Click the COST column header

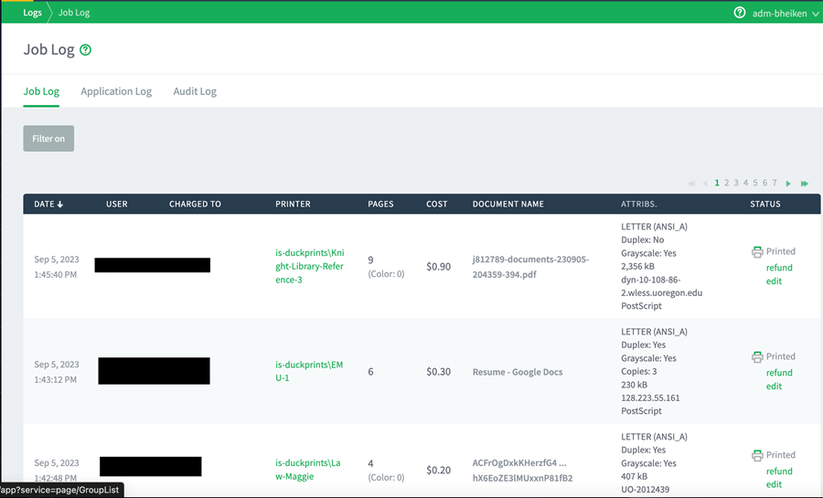[x=437, y=204]
